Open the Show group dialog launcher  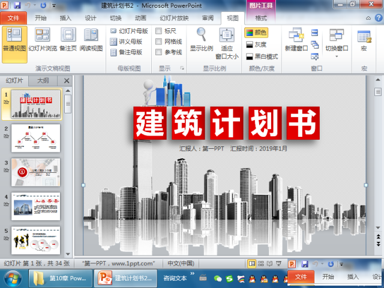[182, 68]
